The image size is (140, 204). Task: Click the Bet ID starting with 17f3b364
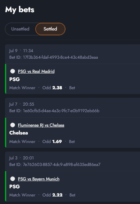tap(53, 57)
